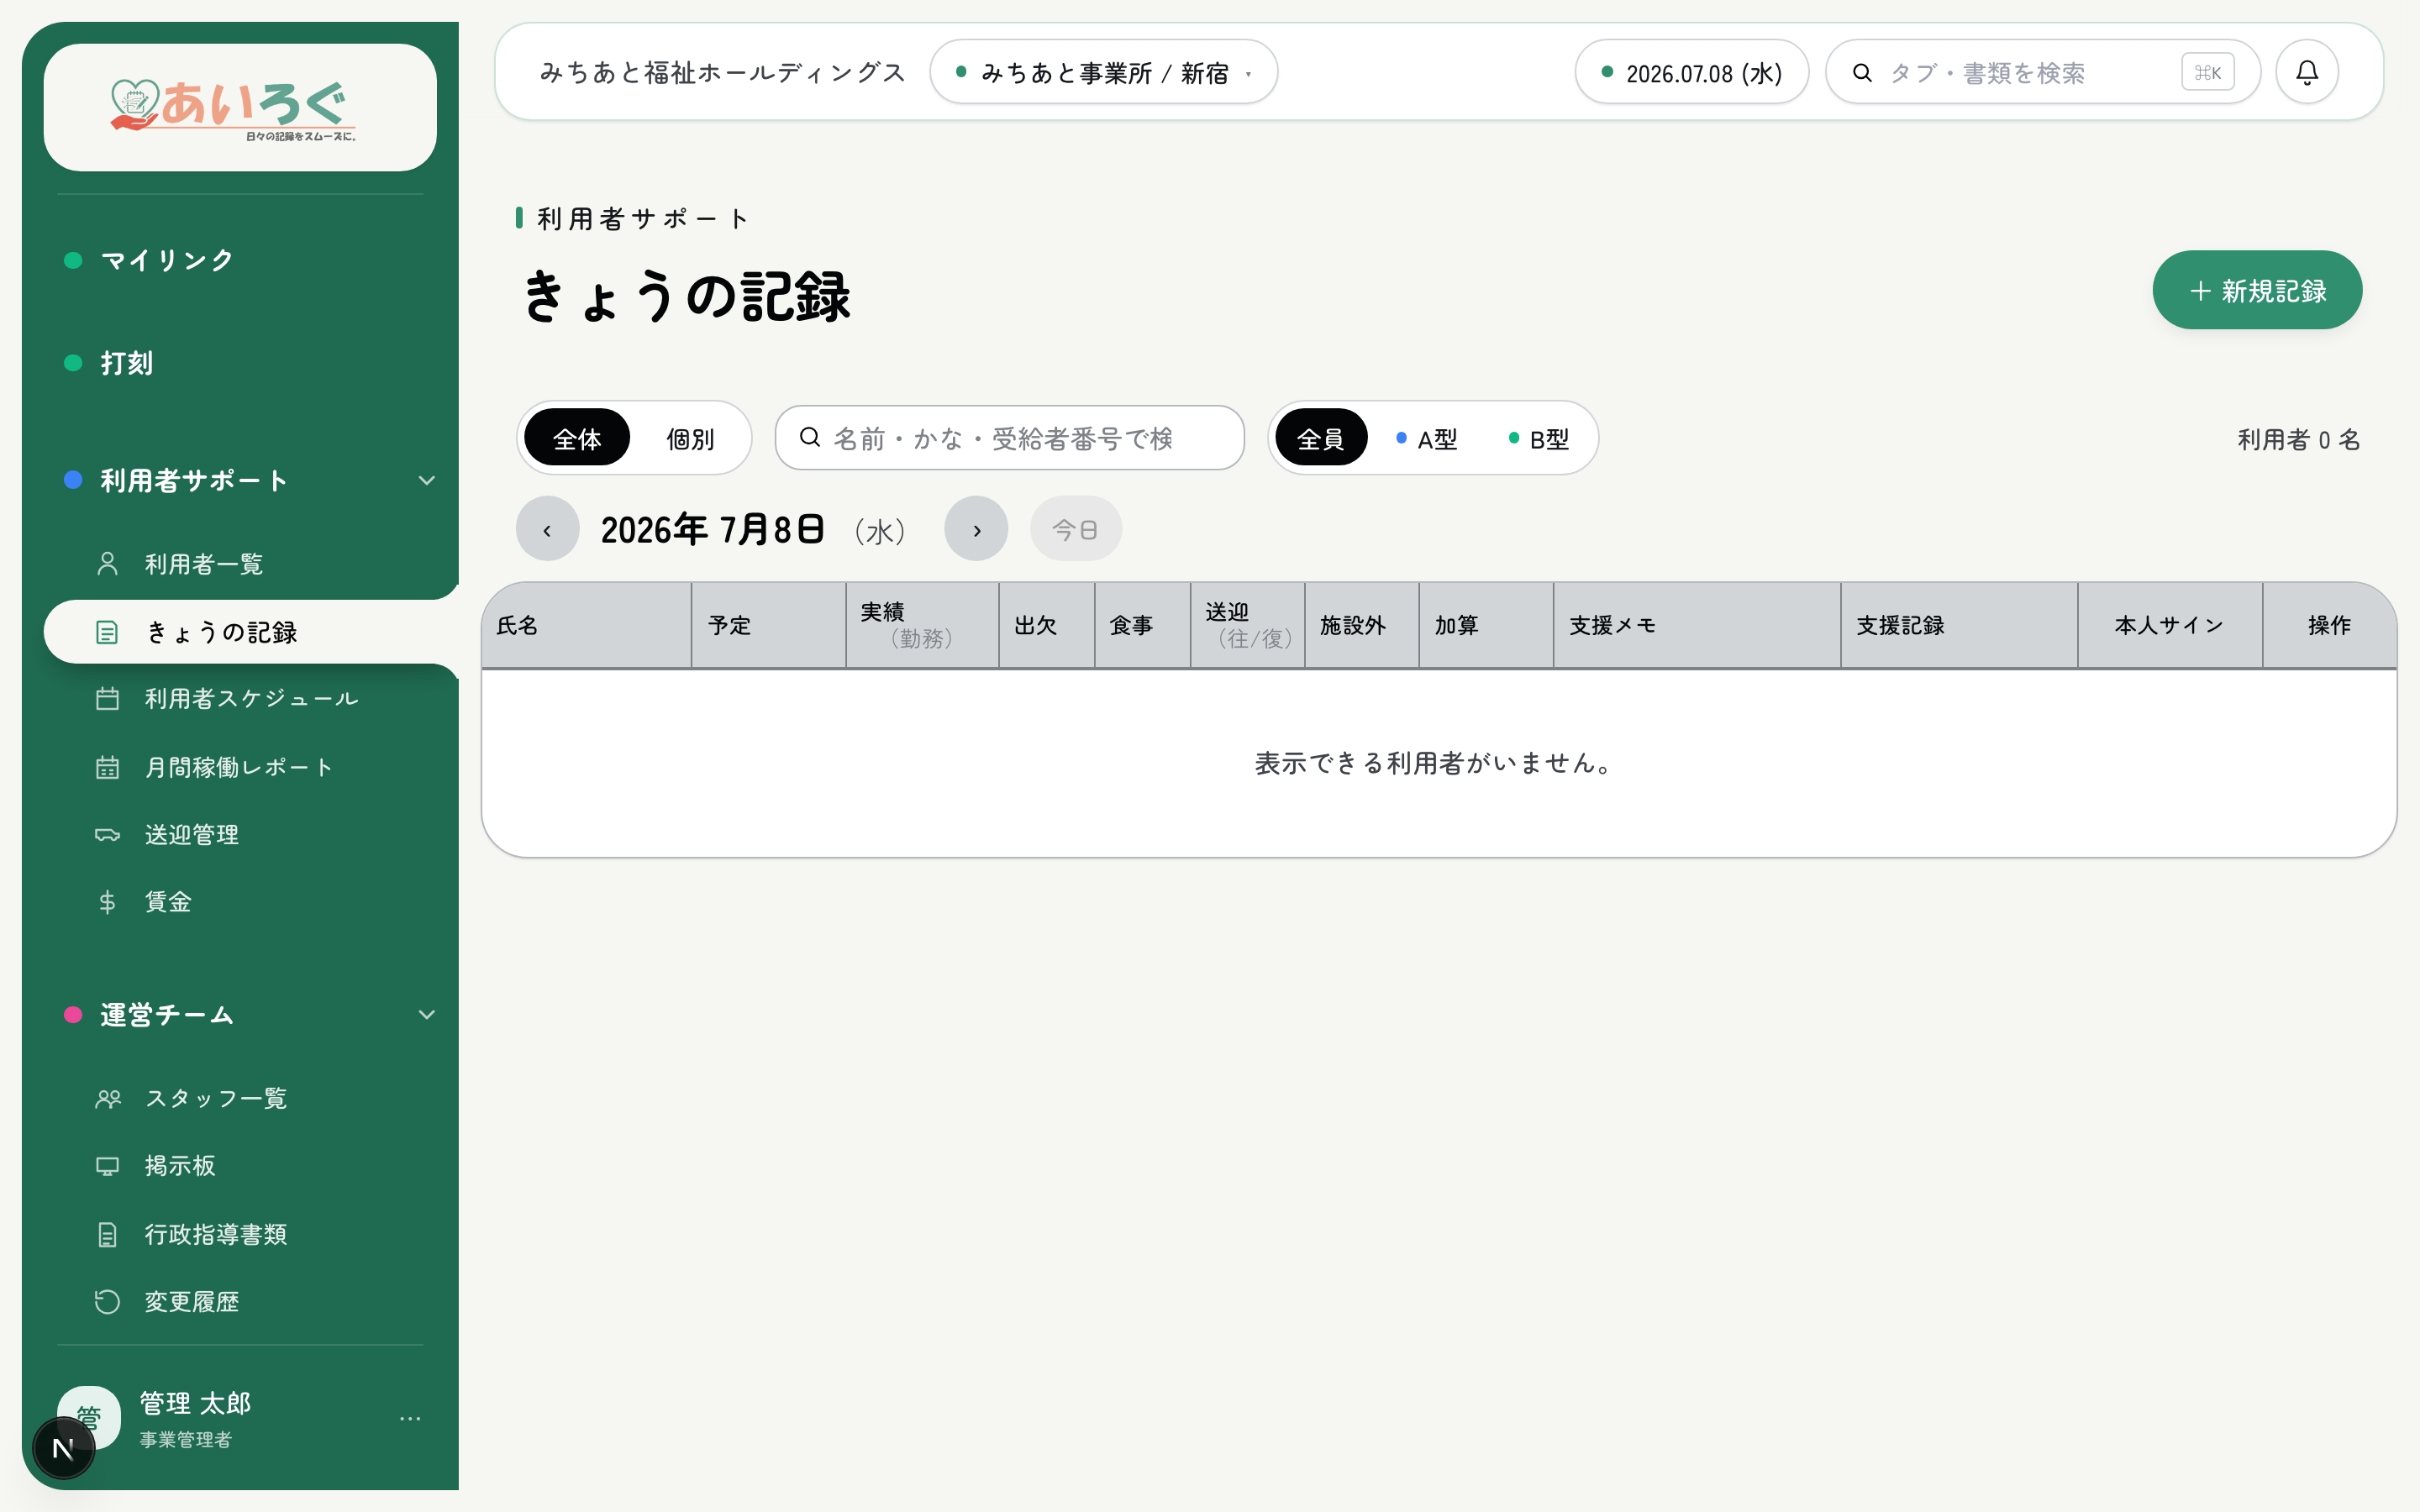
Task: Click the 加算 column header
Action: (x=1486, y=626)
